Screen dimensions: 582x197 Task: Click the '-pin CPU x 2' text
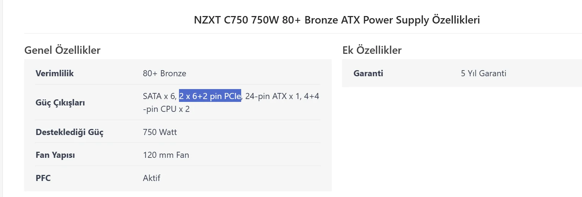pos(166,109)
